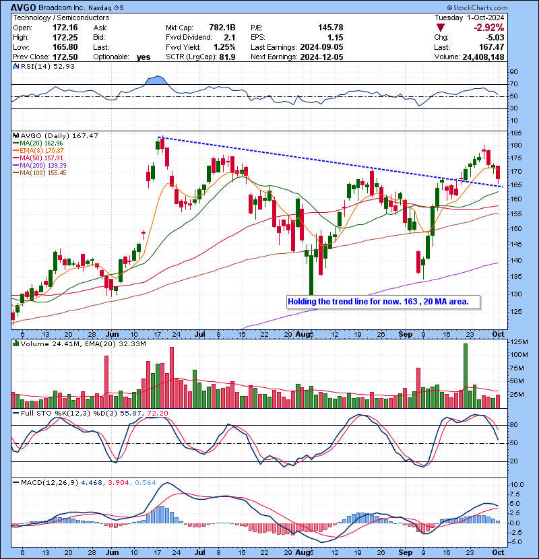The height and width of the screenshot is (559, 539).
Task: Click the blue dashed descending trend line
Action: tap(331, 162)
